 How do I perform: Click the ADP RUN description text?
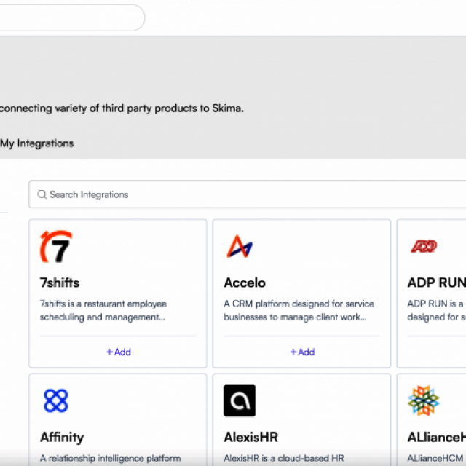click(437, 311)
